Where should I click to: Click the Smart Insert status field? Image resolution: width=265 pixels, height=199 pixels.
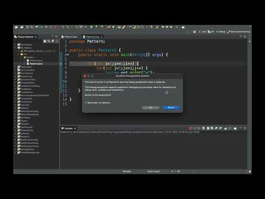tap(154, 171)
